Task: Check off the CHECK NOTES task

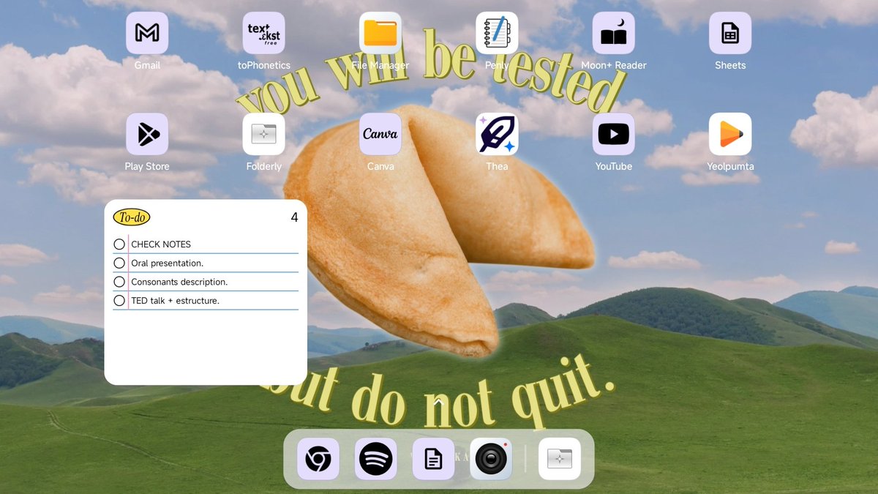Action: click(119, 244)
